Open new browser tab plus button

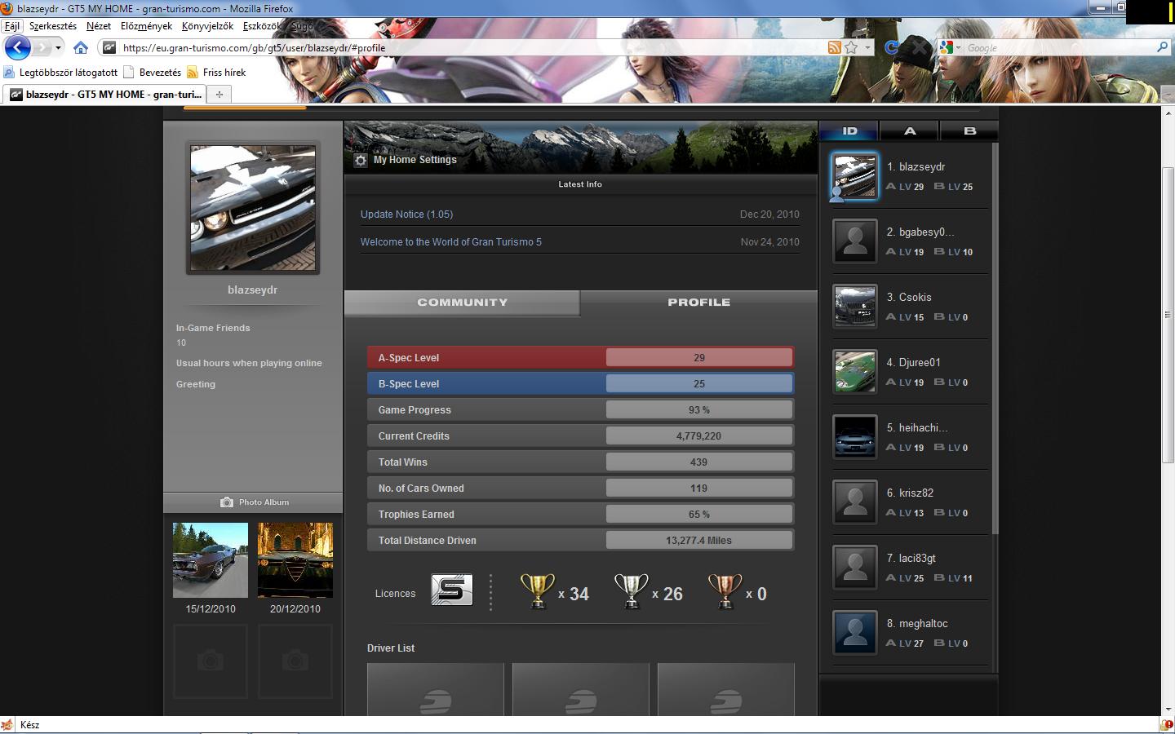coord(219,95)
